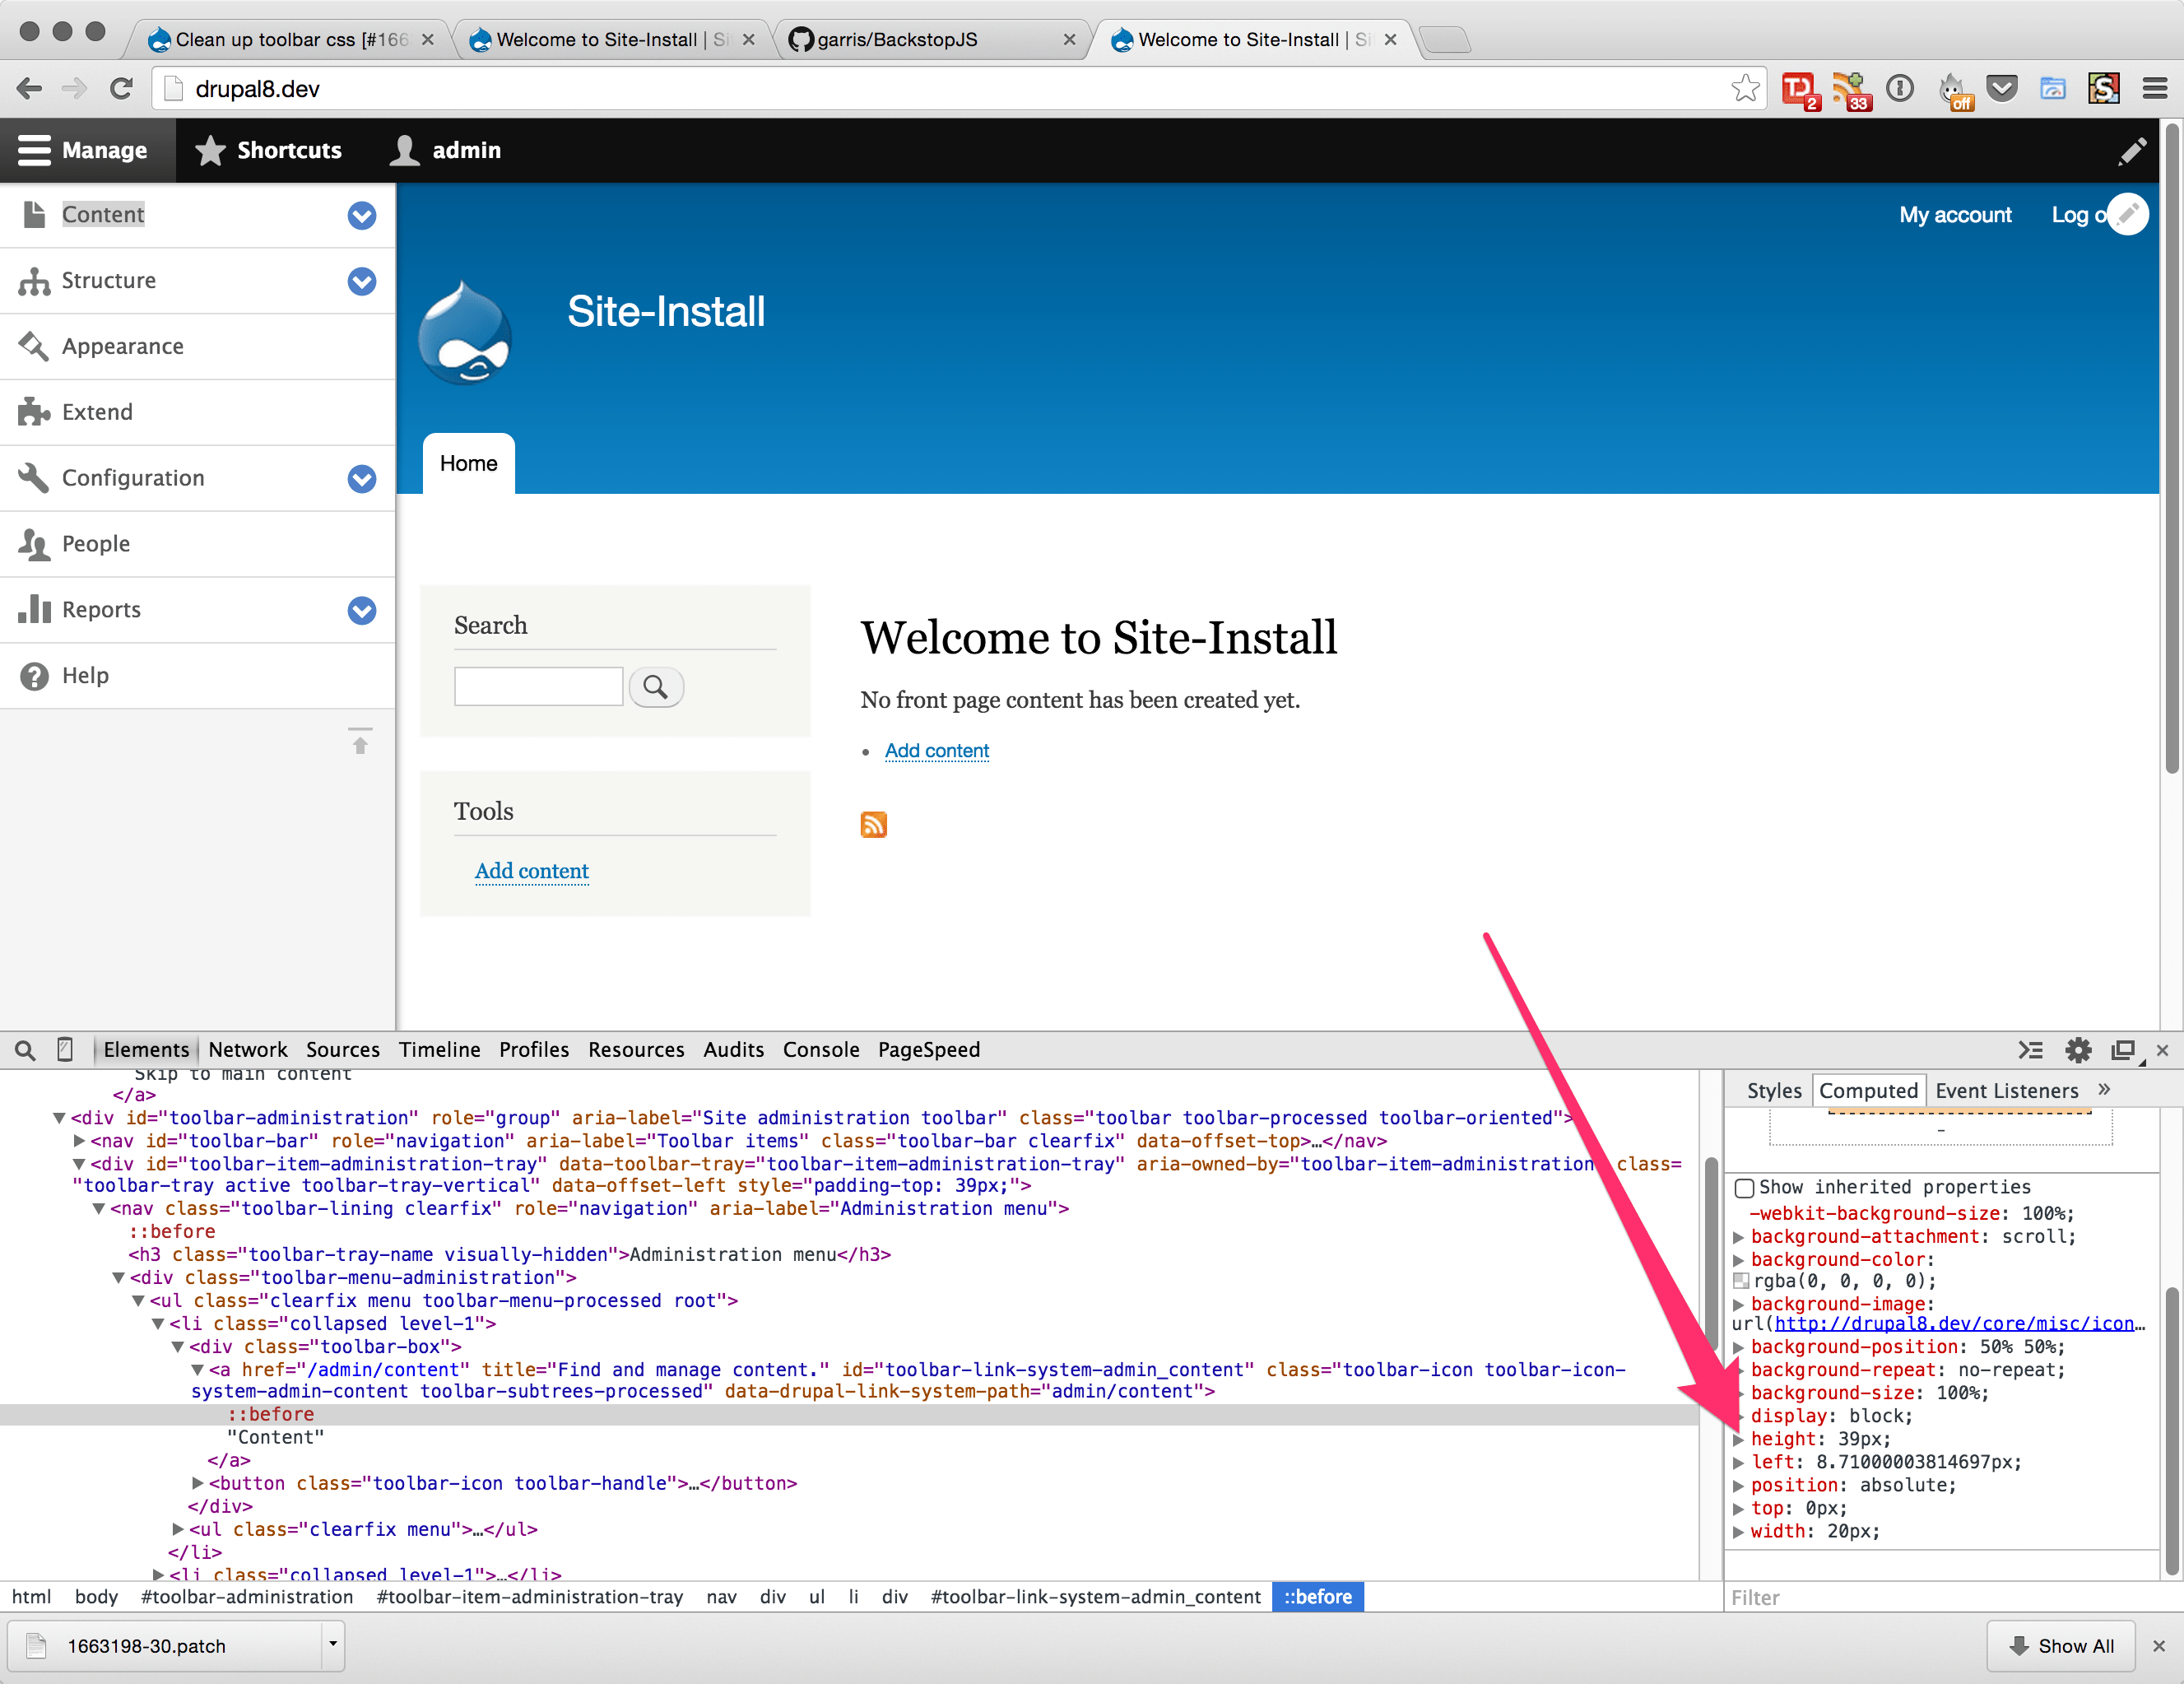Click the contextual edit pencil on the admin toolbar
Image resolution: width=2184 pixels, height=1684 pixels.
click(2133, 150)
